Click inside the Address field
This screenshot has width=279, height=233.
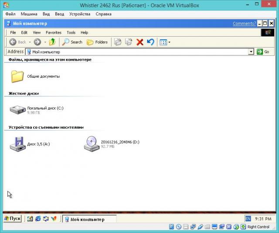point(137,52)
